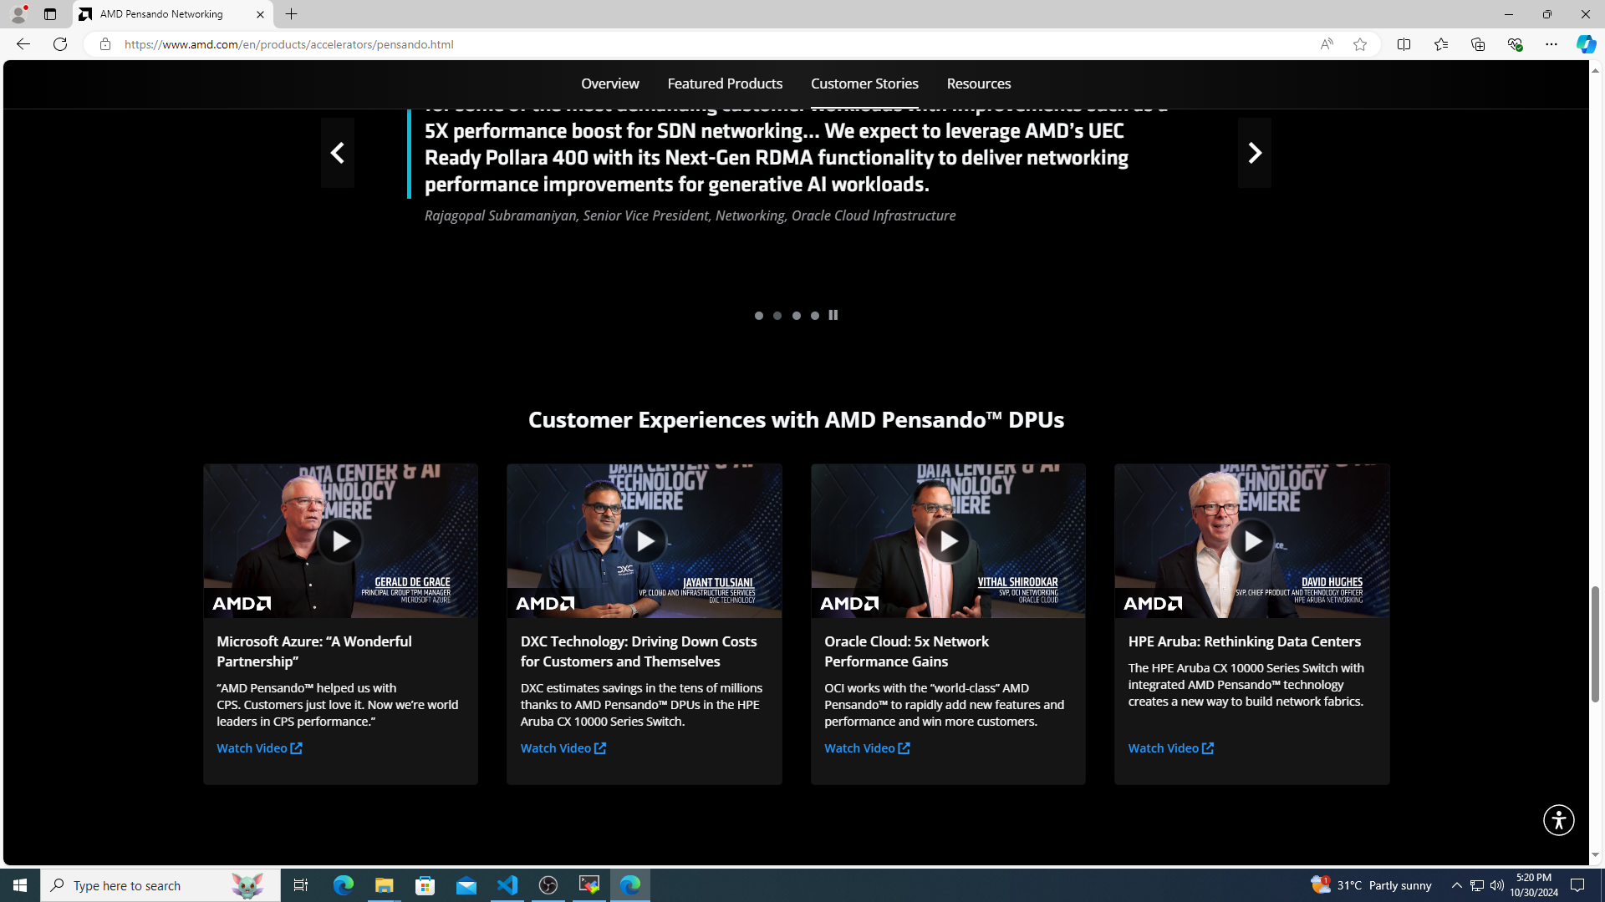Viewport: 1605px width, 902px height.
Task: Add this page to favorites star
Action: (x=1360, y=44)
